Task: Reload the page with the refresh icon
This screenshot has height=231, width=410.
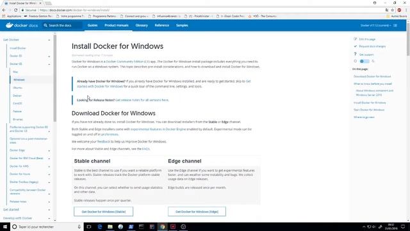Action: click(x=15, y=10)
